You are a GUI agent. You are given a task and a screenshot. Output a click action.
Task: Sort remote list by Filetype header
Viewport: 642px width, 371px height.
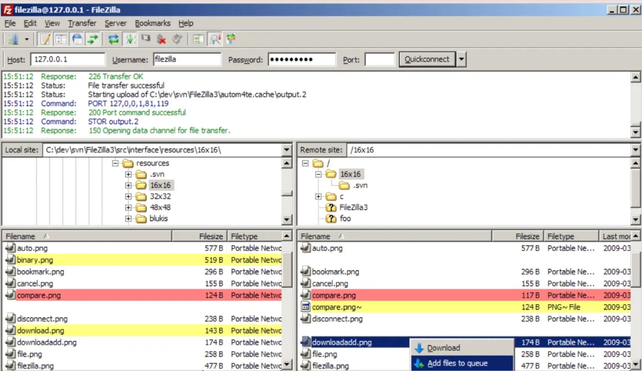(x=571, y=236)
